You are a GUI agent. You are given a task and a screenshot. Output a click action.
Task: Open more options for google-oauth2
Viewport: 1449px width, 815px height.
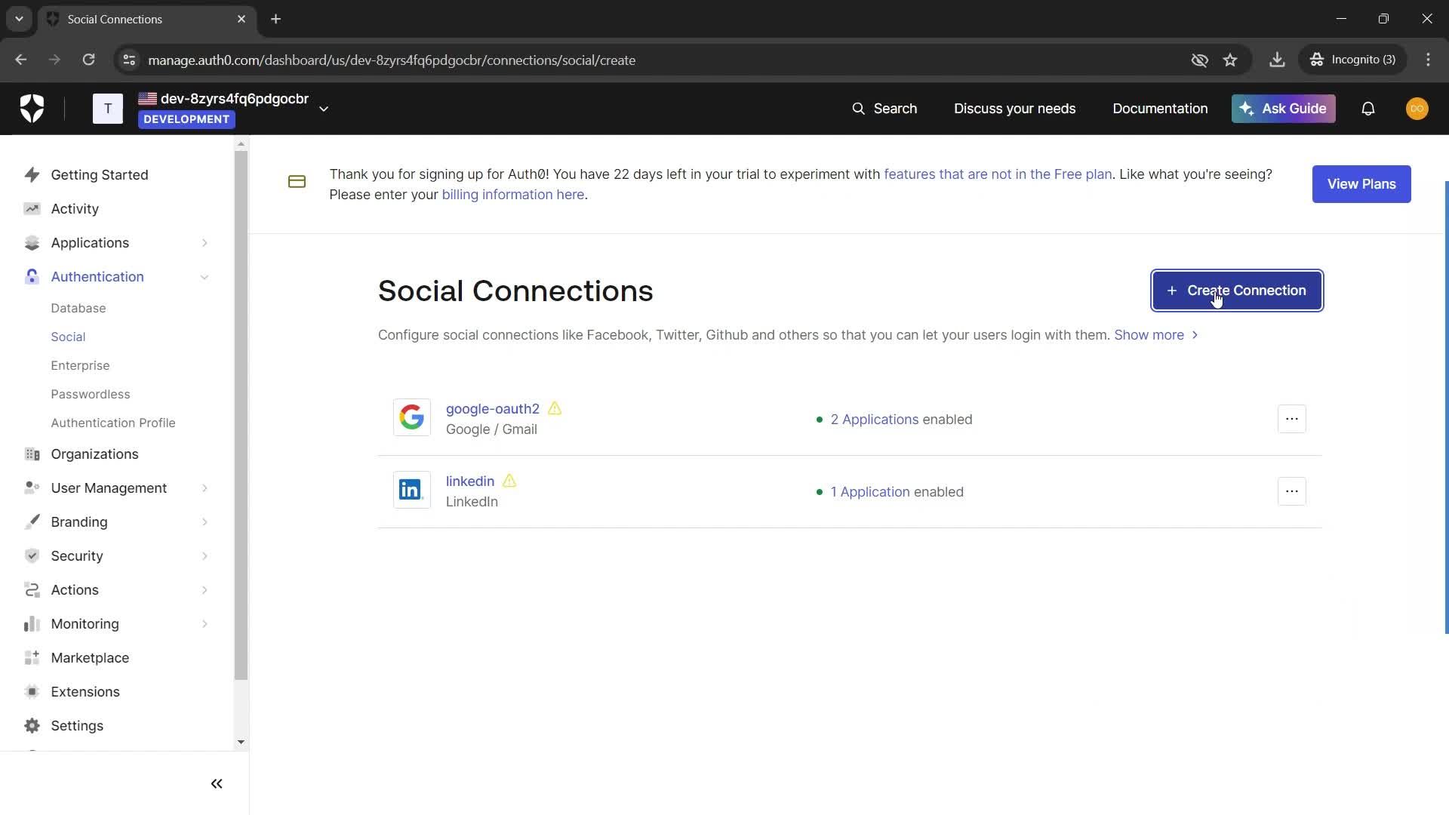[x=1291, y=419]
